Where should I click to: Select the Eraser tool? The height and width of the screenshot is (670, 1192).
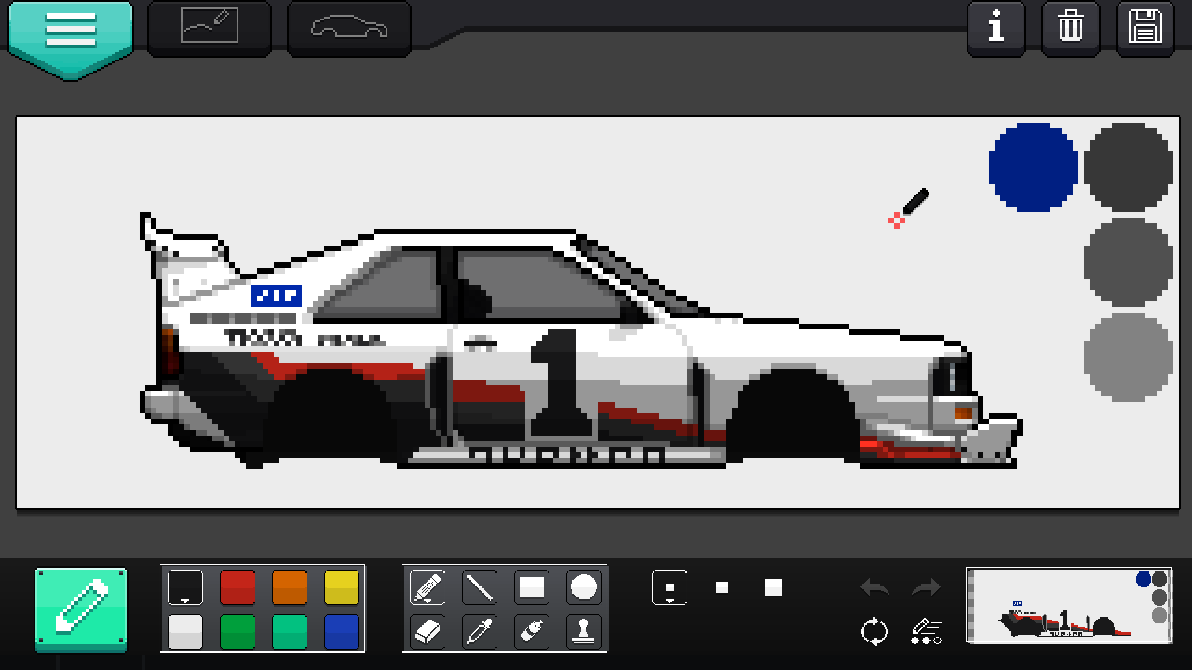(x=427, y=632)
